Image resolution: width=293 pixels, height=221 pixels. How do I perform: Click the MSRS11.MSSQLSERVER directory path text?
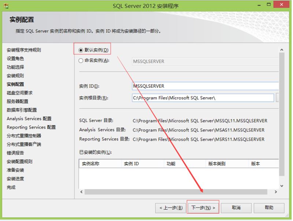tap(199, 140)
